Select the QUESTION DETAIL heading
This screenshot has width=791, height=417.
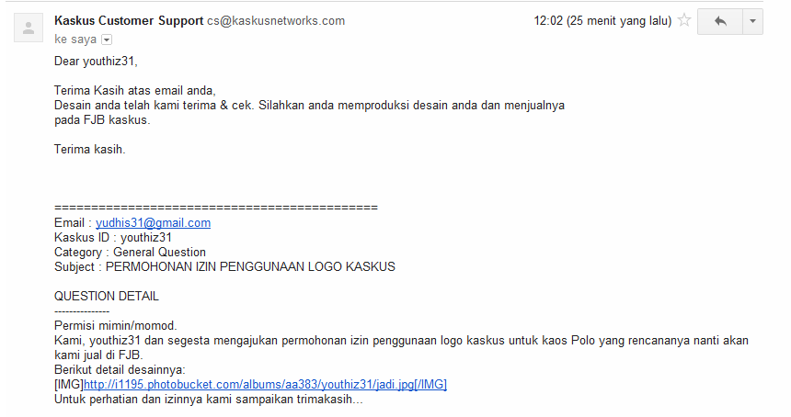(107, 296)
